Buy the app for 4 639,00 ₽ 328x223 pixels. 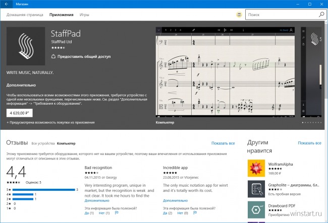(x=20, y=113)
